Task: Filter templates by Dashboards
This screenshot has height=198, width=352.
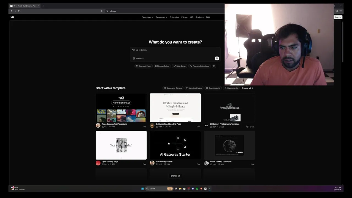Action: 231,88
